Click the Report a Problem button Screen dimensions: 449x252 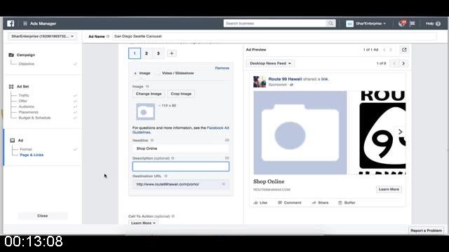coord(426,230)
